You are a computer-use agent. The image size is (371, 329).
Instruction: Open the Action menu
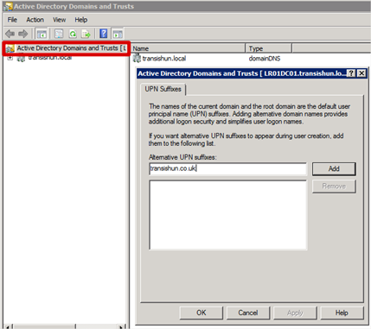[x=35, y=20]
